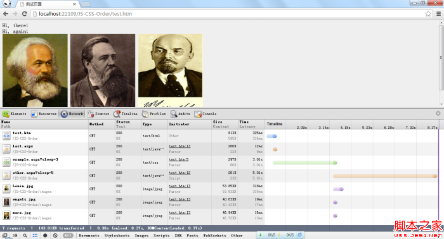The height and width of the screenshot is (239, 444).
Task: Open the Profiles panel
Action: [x=153, y=114]
